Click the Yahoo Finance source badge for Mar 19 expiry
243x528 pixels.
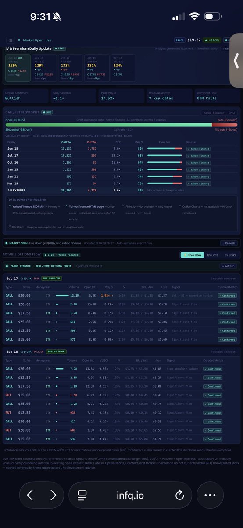click(198, 183)
